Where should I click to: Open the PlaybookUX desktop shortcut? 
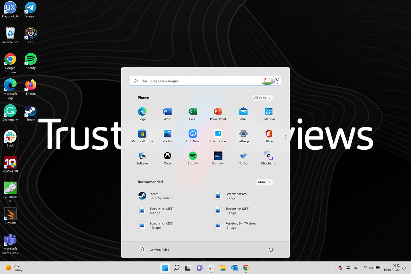coord(10,9)
